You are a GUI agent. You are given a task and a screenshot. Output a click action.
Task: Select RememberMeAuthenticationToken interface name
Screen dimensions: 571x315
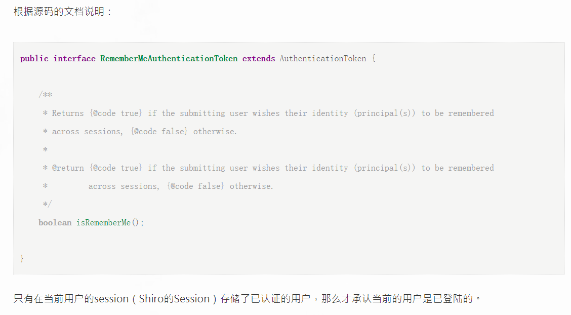169,59
